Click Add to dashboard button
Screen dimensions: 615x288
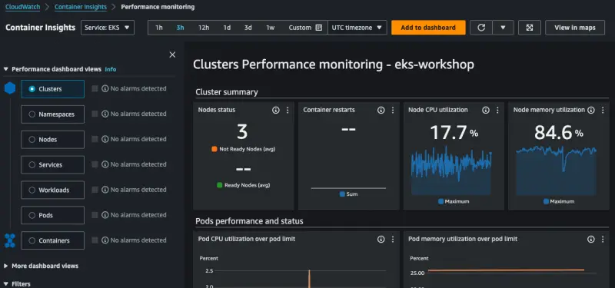click(x=428, y=28)
